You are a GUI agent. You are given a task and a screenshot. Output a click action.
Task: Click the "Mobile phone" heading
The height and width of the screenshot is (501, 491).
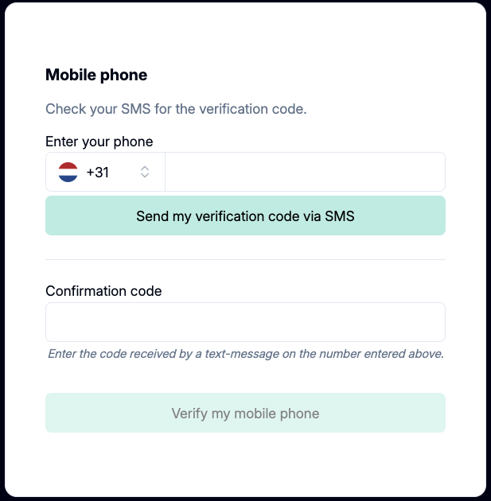96,76
